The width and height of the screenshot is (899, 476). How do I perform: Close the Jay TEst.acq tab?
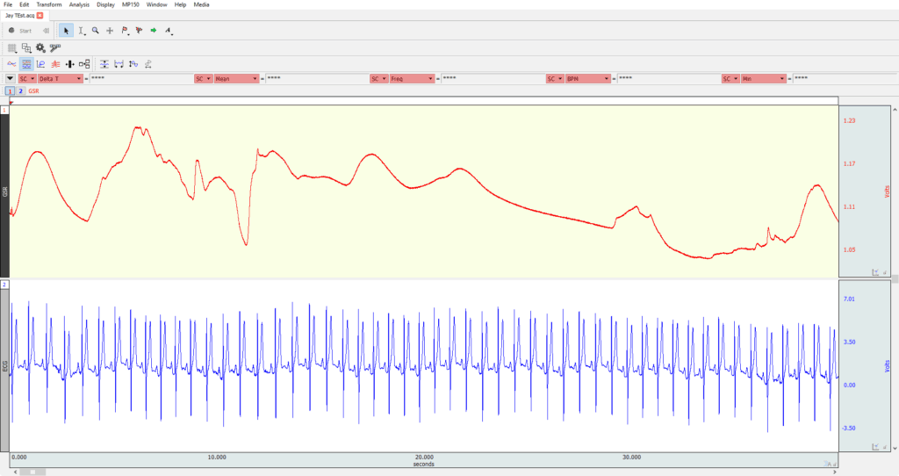[x=40, y=16]
